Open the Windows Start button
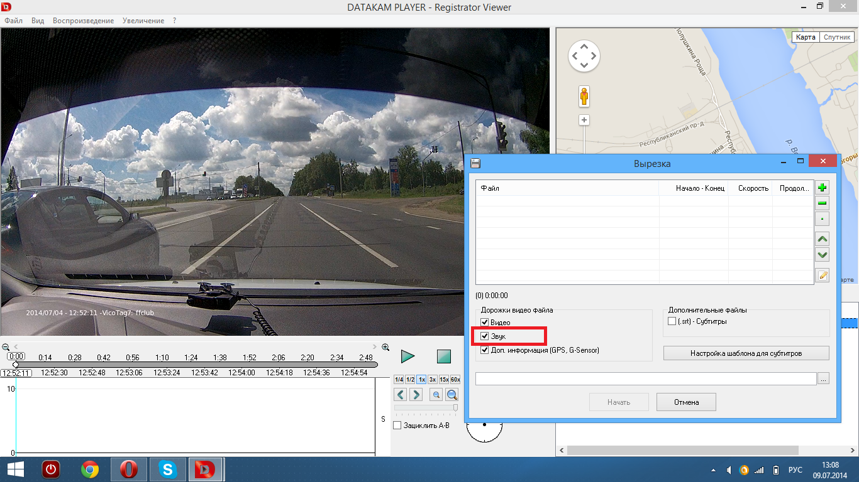The image size is (859, 482). [16, 469]
